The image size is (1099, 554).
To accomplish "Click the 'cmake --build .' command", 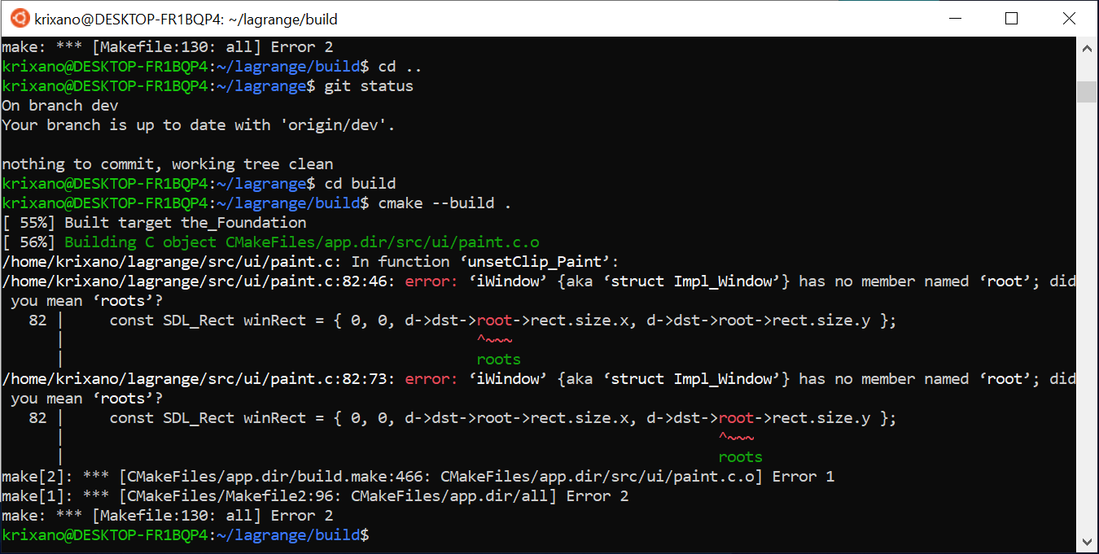I will pos(445,203).
